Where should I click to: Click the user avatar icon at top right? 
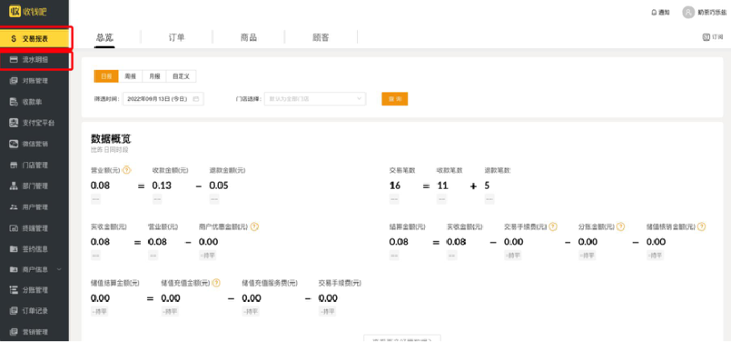[x=688, y=12]
